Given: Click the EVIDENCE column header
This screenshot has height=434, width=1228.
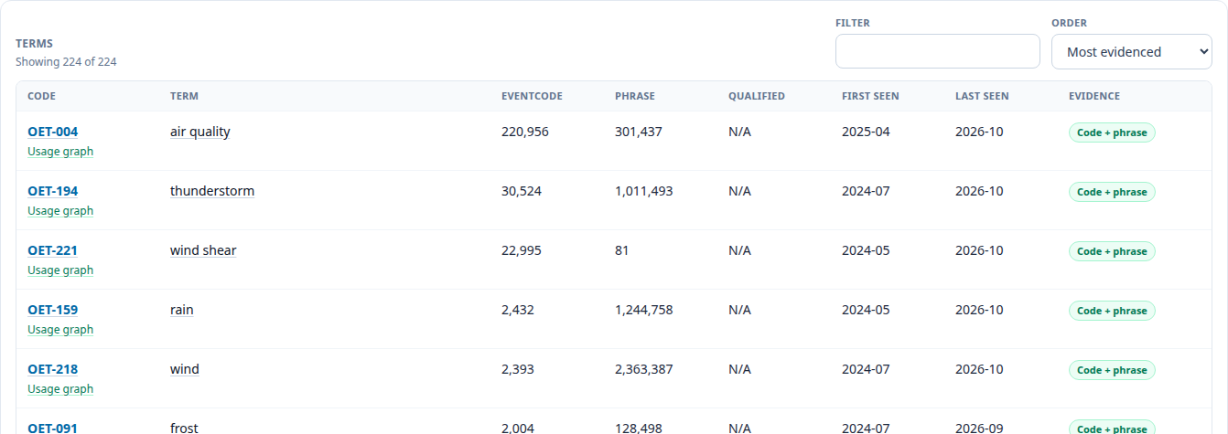Looking at the screenshot, I should (x=1094, y=96).
